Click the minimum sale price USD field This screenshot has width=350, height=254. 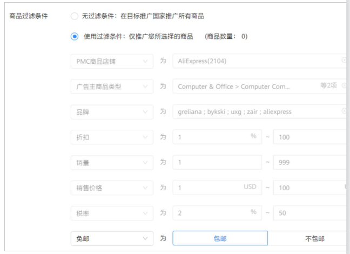coord(217,188)
